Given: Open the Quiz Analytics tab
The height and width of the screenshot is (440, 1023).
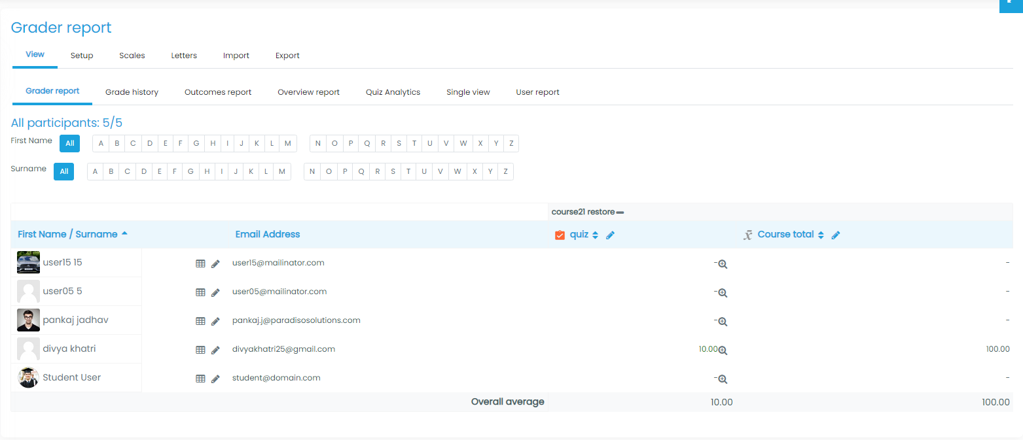Looking at the screenshot, I should [x=393, y=92].
